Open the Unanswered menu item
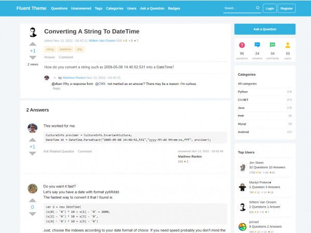This screenshot has width=311, height=233. [81, 8]
